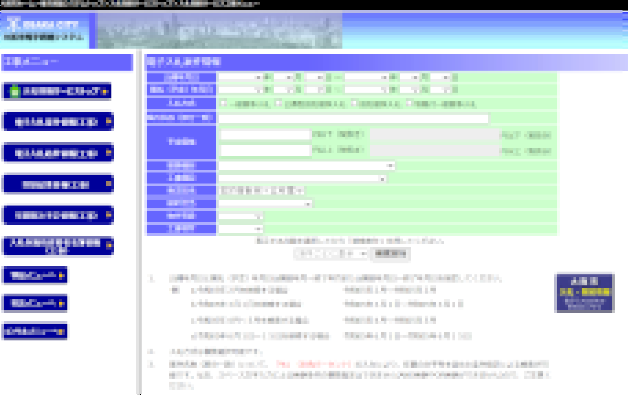The height and width of the screenshot is (395, 628).
Task: Click the long project-name text field
Action: (354, 118)
